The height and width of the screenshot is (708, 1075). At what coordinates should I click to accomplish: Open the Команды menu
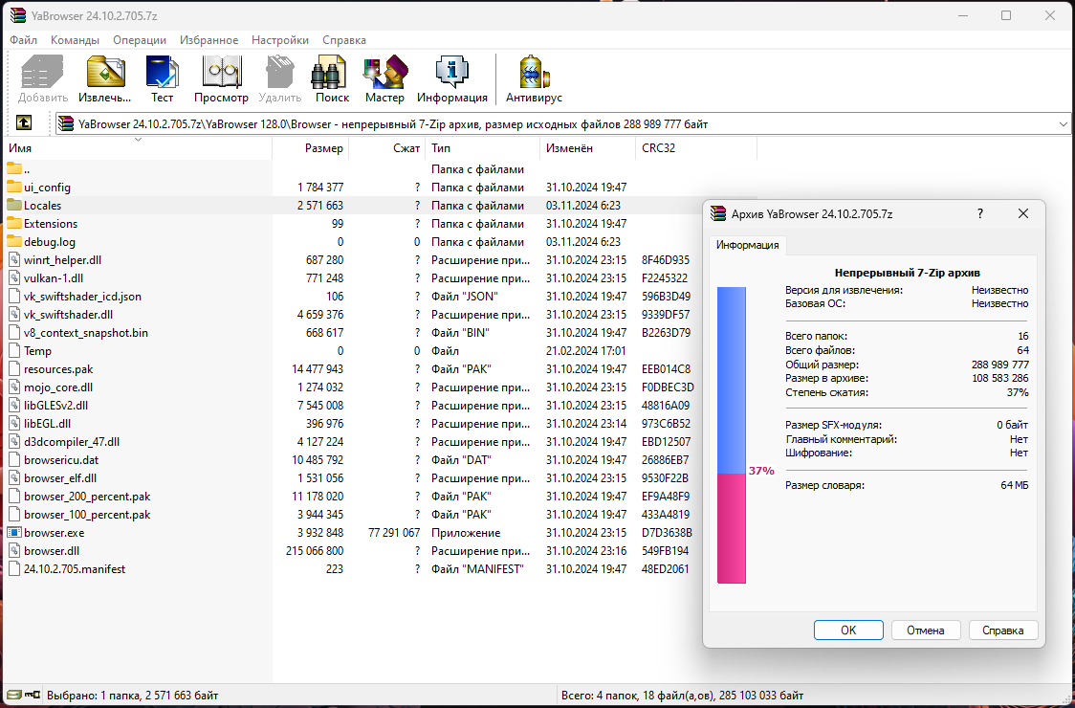(75, 40)
